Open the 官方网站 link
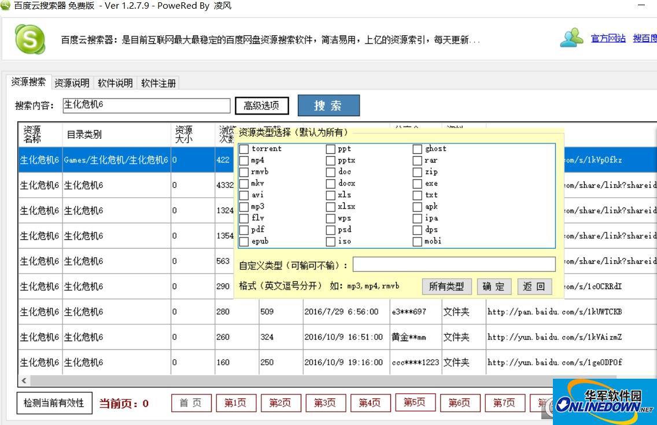Image resolution: width=657 pixels, height=425 pixels. click(x=608, y=37)
